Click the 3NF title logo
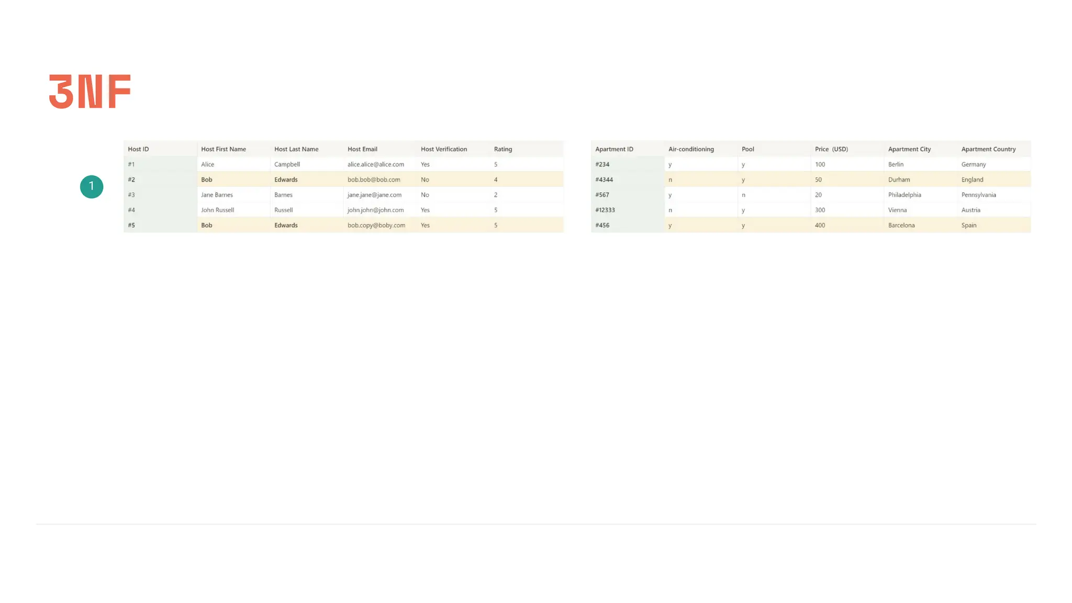Screen dimensions: 1072x603 tap(90, 92)
